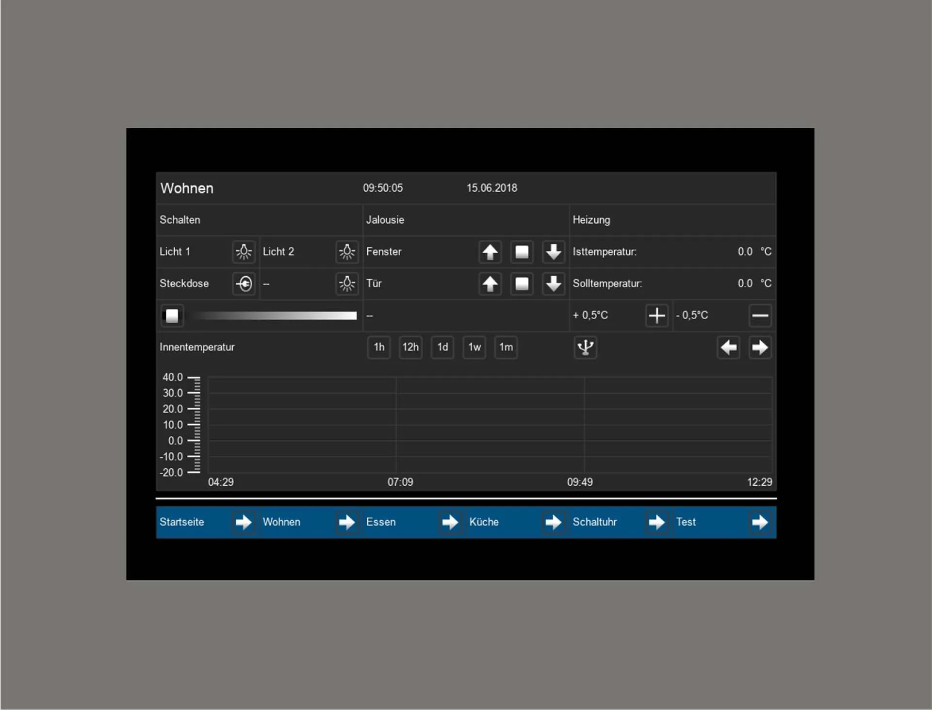The image size is (932, 710).
Task: Click the USB export icon for the chart
Action: [585, 347]
